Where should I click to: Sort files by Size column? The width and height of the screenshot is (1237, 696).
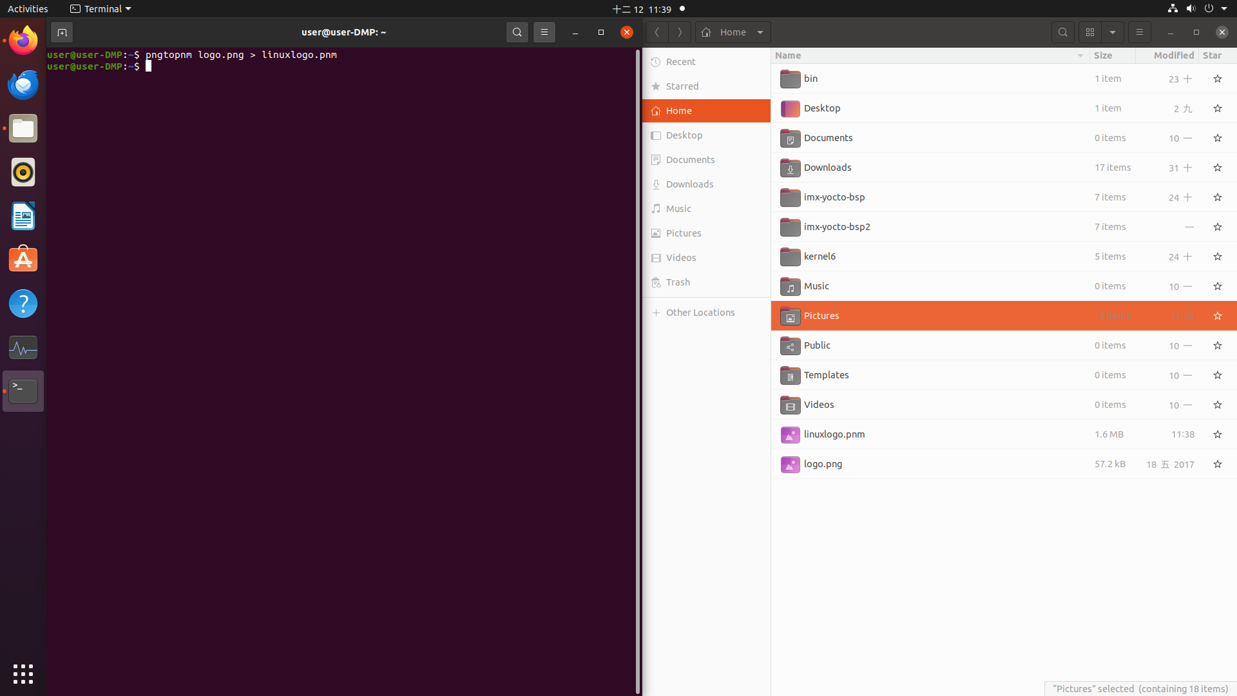point(1112,55)
